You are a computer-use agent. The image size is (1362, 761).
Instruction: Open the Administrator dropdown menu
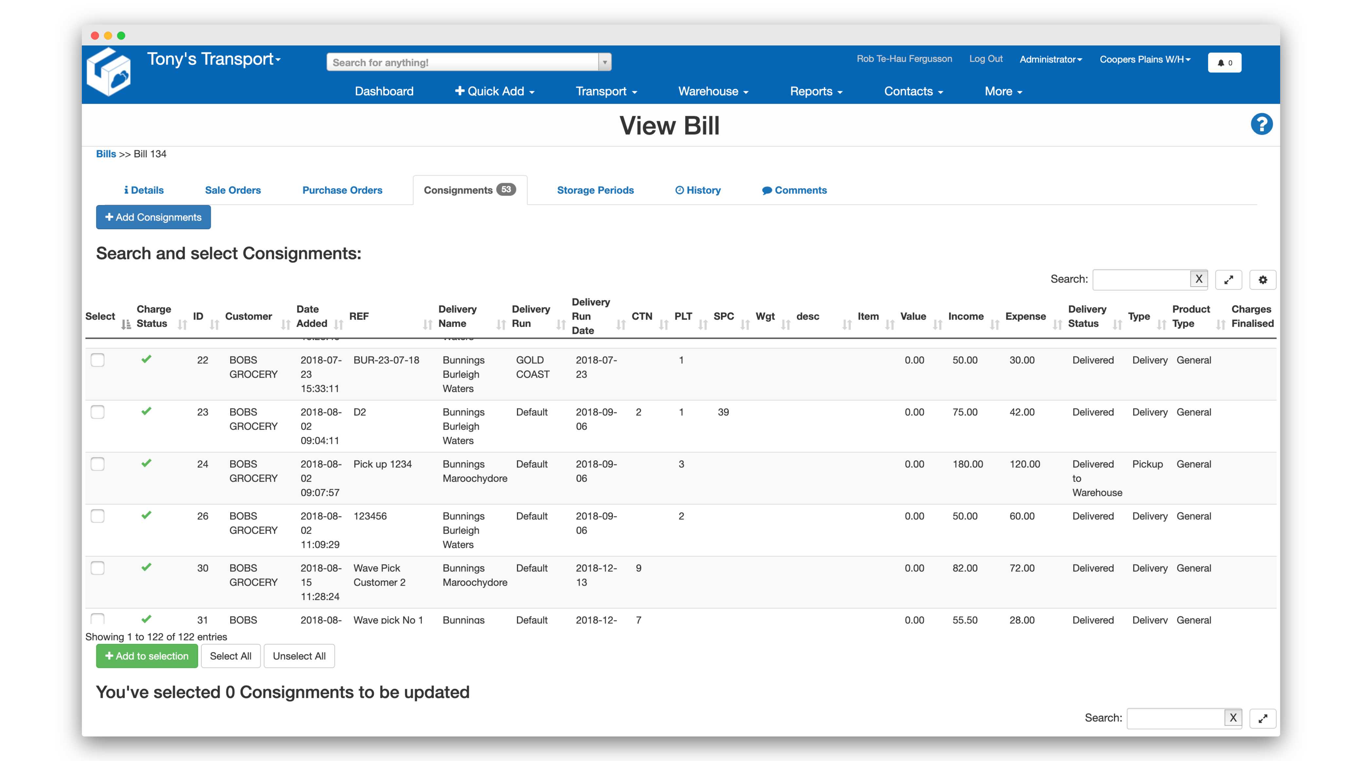(x=1050, y=59)
